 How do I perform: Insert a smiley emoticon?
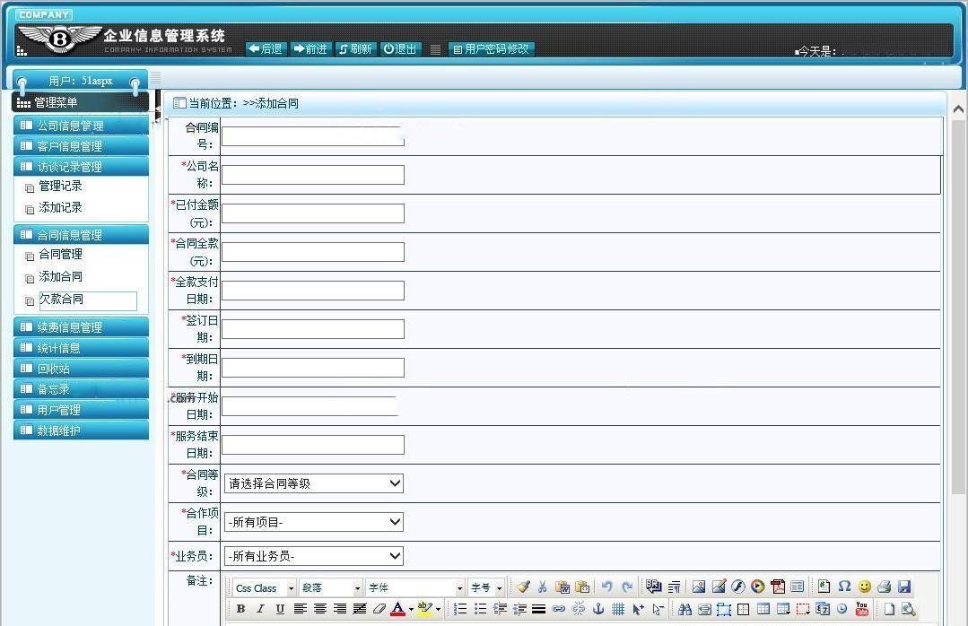(864, 587)
